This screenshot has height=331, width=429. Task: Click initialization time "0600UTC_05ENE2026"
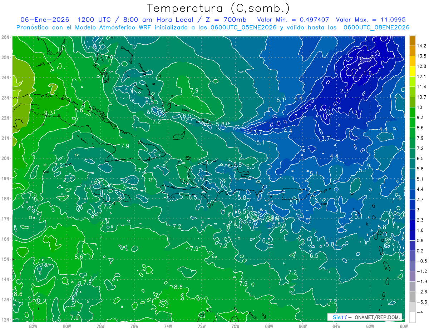pos(243,27)
